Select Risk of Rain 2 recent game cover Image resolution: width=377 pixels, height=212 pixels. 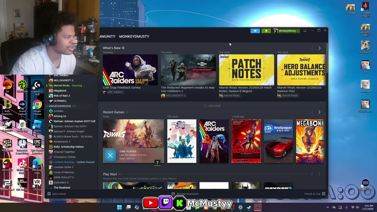coord(182,141)
